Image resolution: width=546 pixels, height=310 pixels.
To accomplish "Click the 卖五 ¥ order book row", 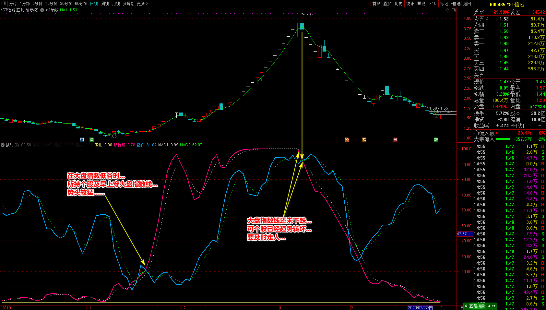I will [509, 19].
